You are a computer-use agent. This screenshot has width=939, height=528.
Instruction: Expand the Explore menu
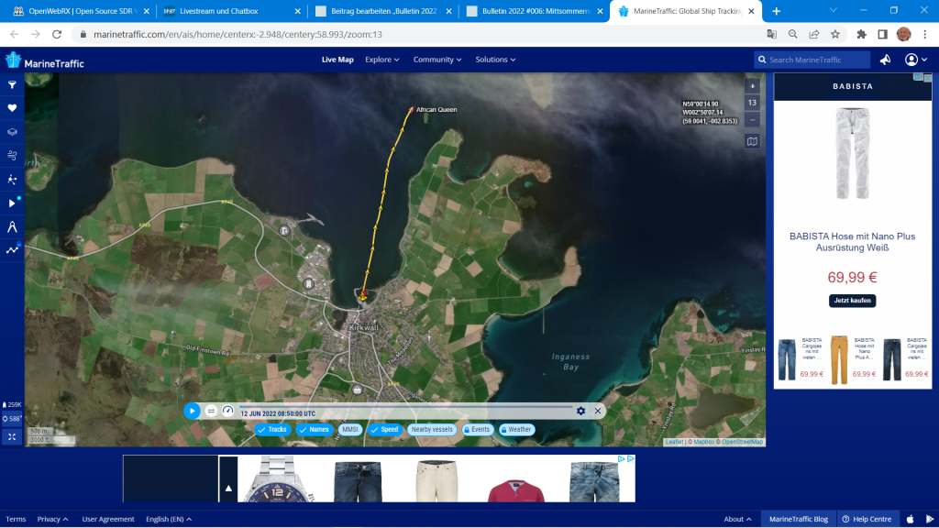point(382,60)
